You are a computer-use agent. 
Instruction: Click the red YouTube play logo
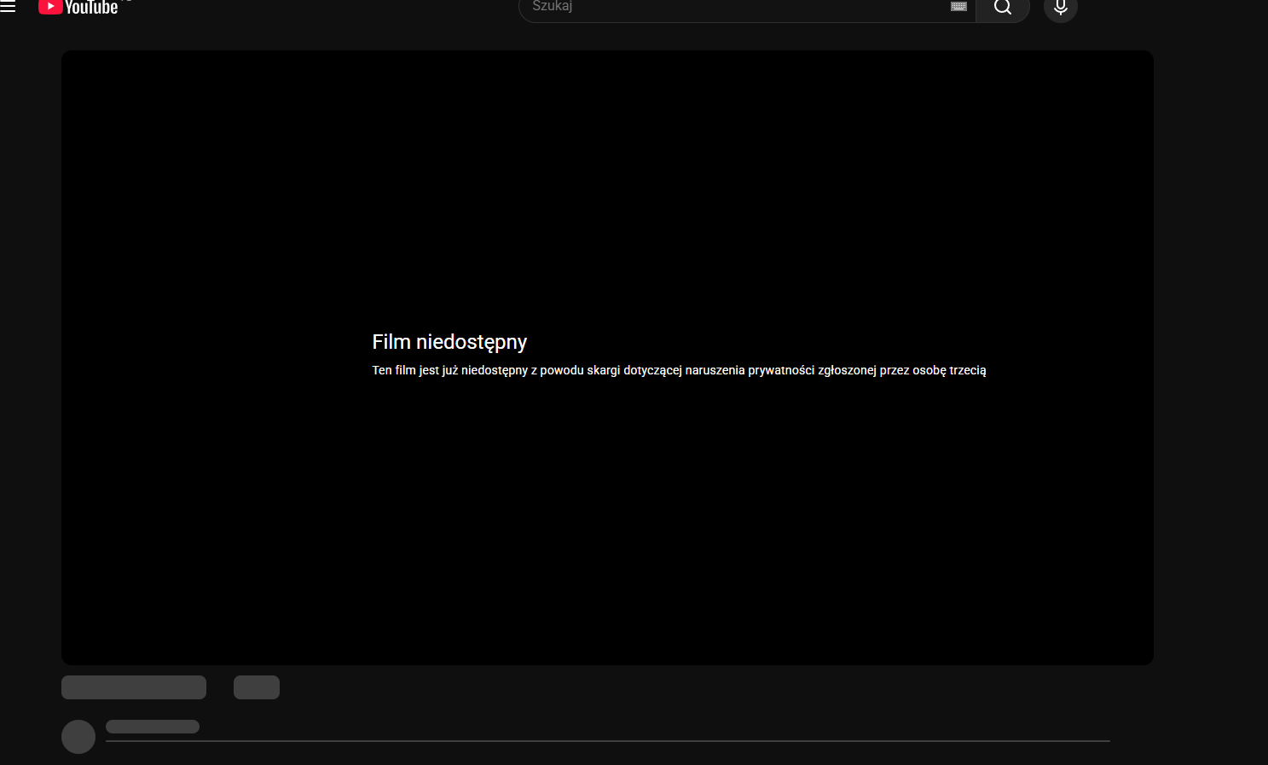(50, 7)
